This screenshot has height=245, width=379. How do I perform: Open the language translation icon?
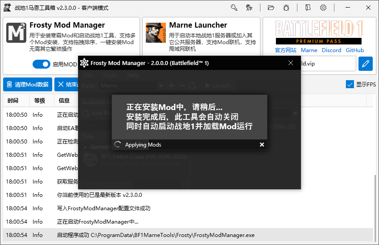point(250,8)
